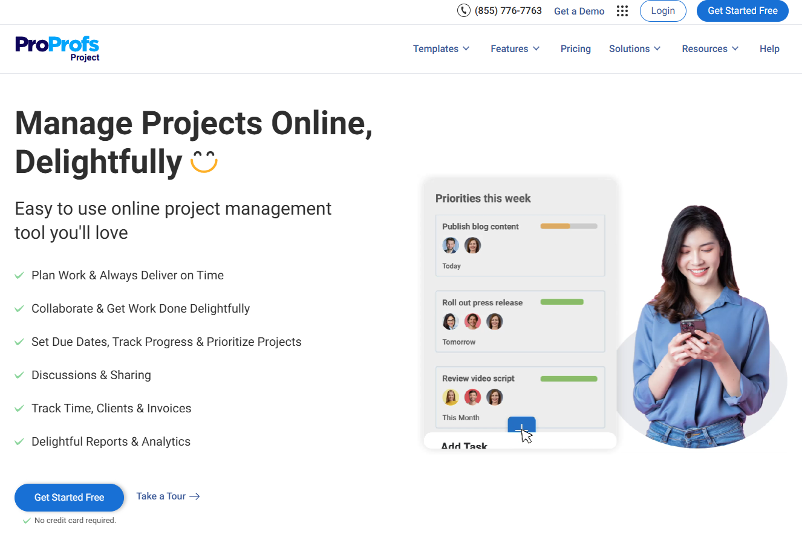Click the Get a Demo link
802x546 pixels.
(579, 11)
